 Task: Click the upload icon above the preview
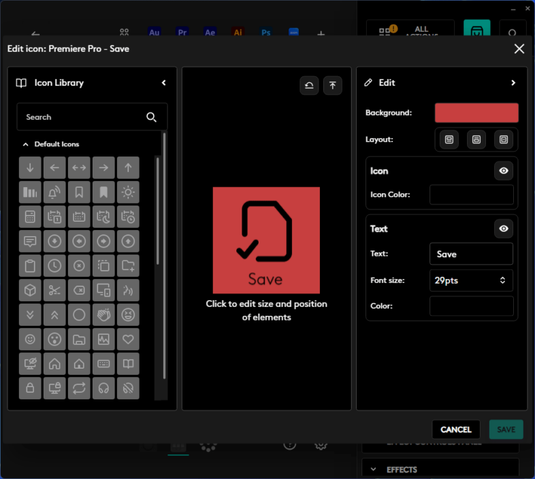(x=332, y=85)
